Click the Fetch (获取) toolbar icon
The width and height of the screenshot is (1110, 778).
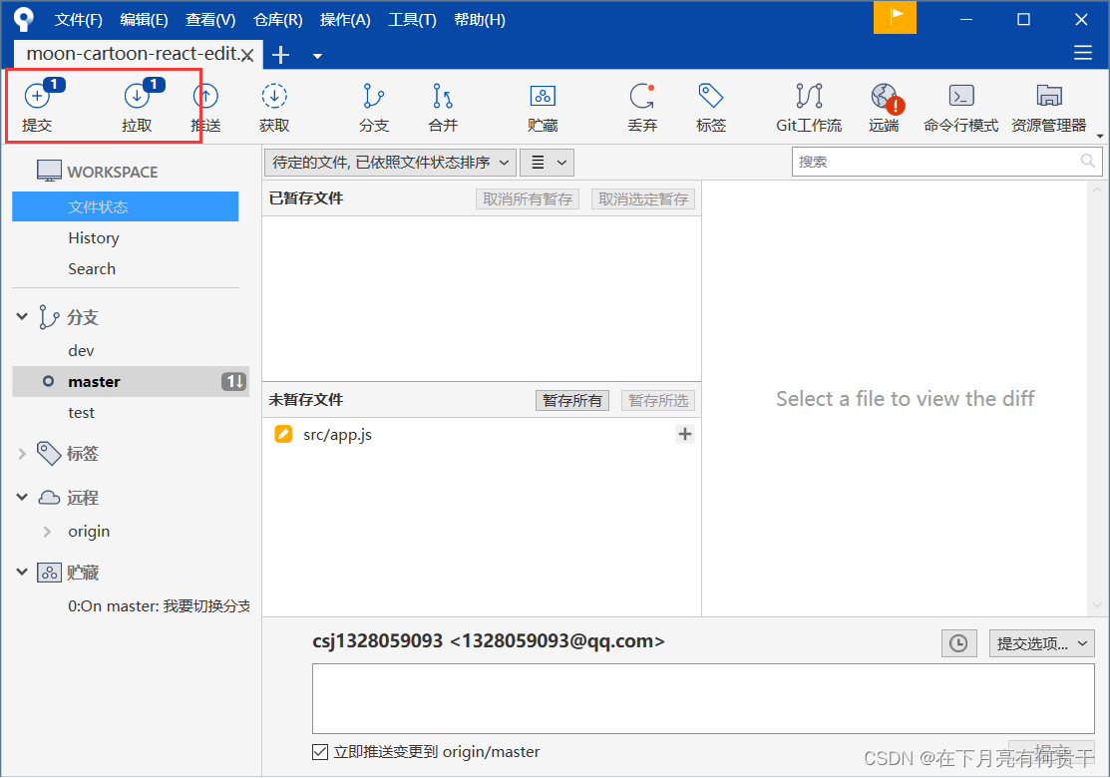pyautogui.click(x=274, y=106)
